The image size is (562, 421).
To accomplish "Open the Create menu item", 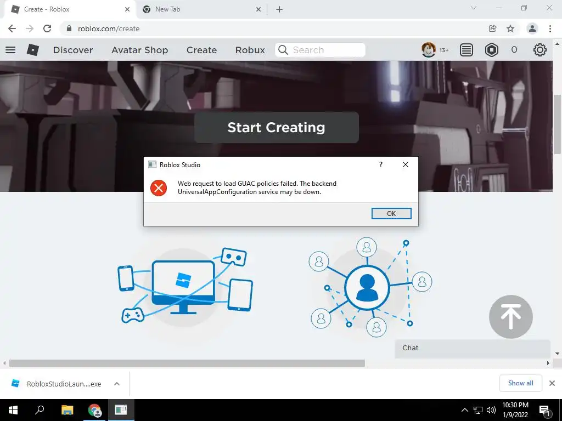I will pyautogui.click(x=201, y=50).
